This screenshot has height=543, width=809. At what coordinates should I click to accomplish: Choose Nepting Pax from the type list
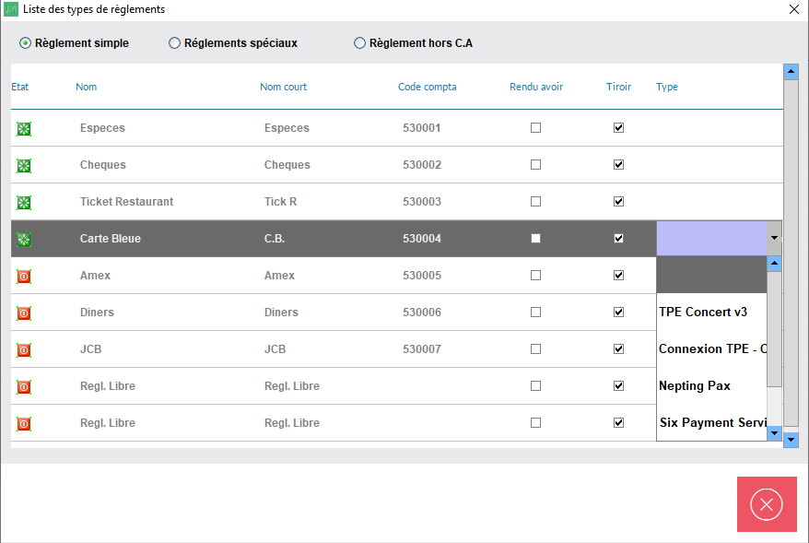pyautogui.click(x=711, y=385)
